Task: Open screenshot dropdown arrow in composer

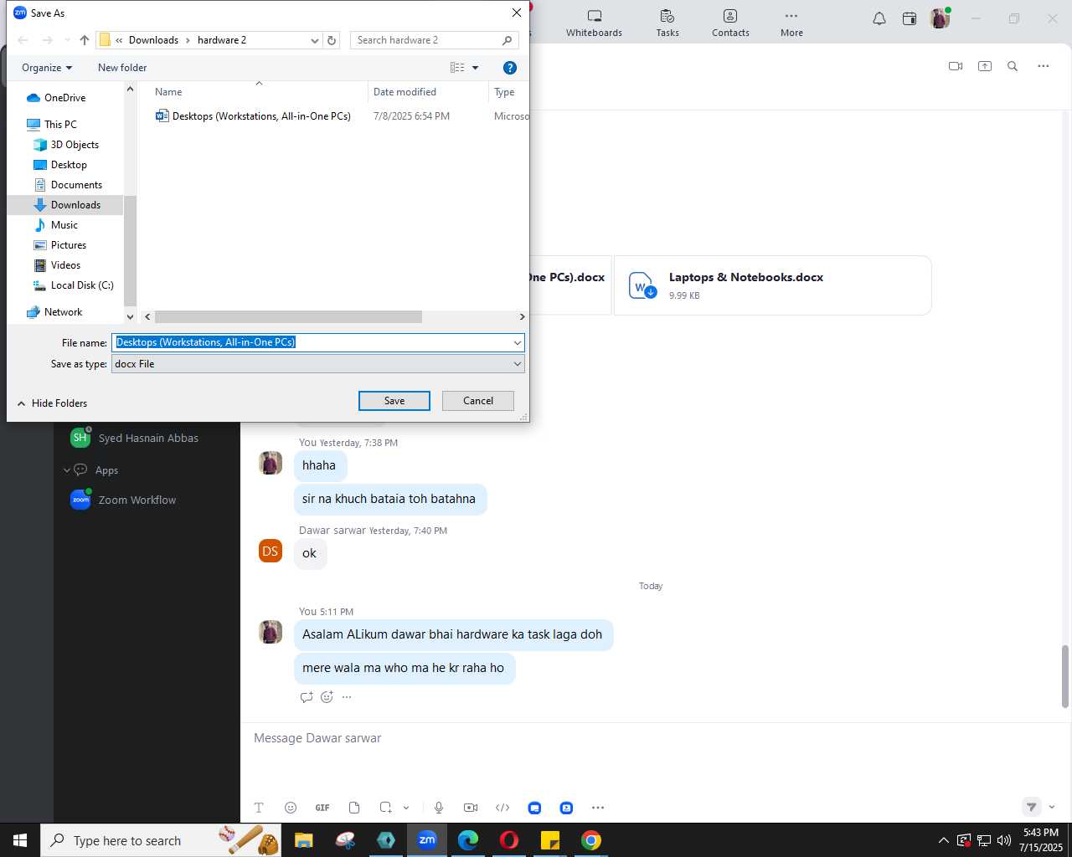Action: (406, 808)
